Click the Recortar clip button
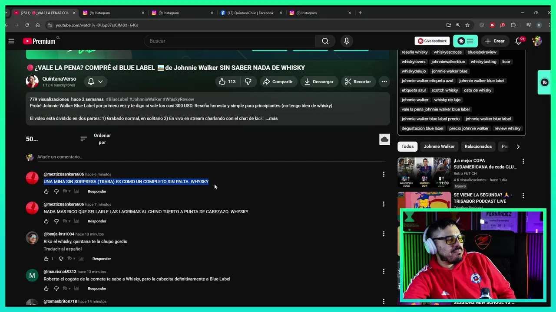The width and height of the screenshot is (556, 312). click(358, 81)
